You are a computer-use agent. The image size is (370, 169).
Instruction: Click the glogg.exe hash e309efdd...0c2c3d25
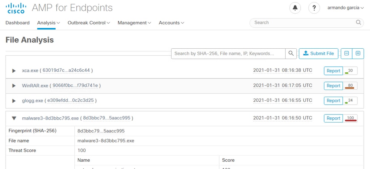[x=70, y=101]
